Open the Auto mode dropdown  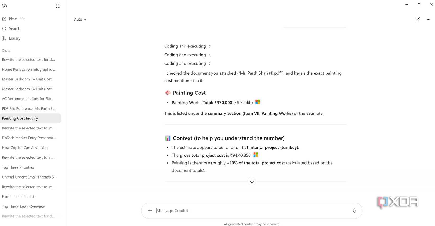tap(80, 20)
